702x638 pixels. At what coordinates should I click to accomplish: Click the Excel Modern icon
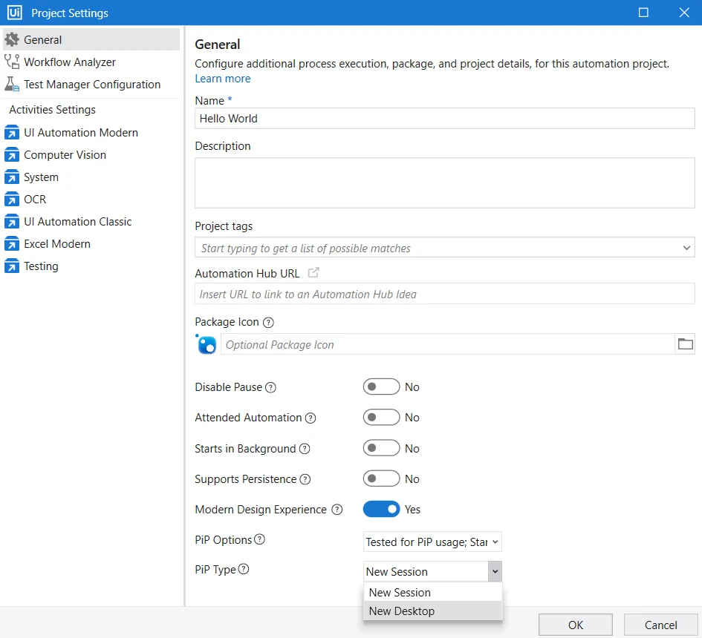click(12, 243)
